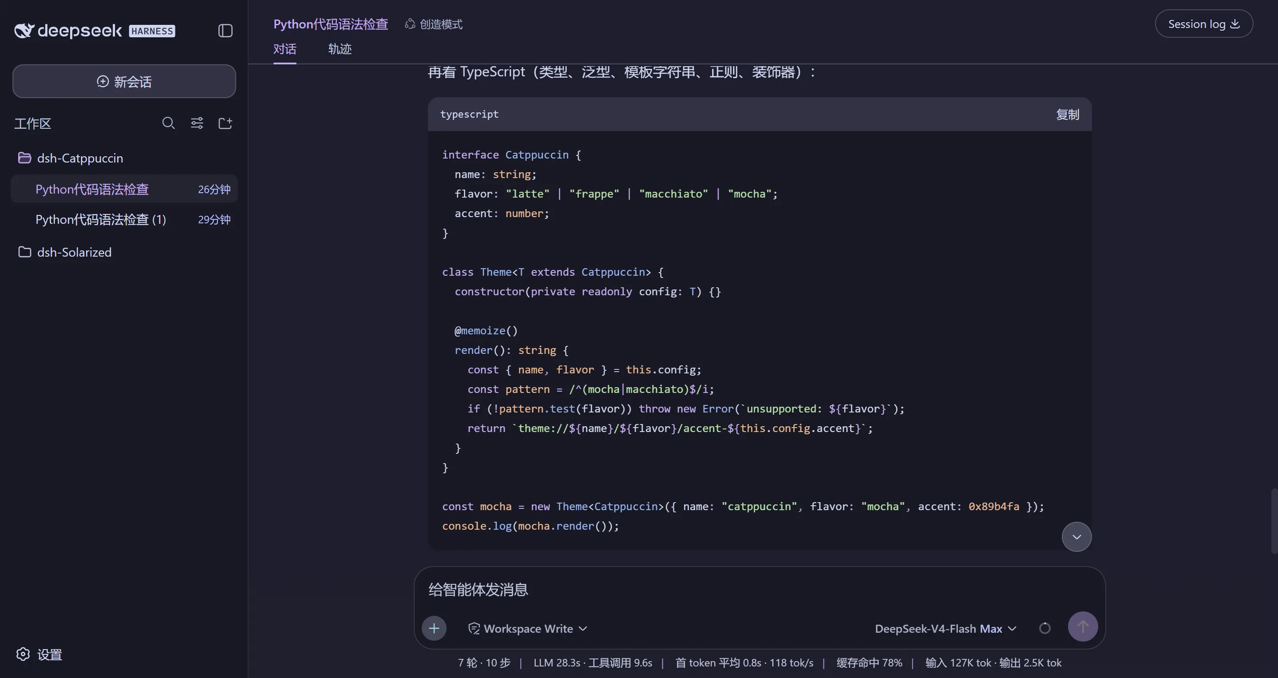Click status text LLM 28.3s · 工具调用 9.6s
1278x678 pixels.
(593, 663)
